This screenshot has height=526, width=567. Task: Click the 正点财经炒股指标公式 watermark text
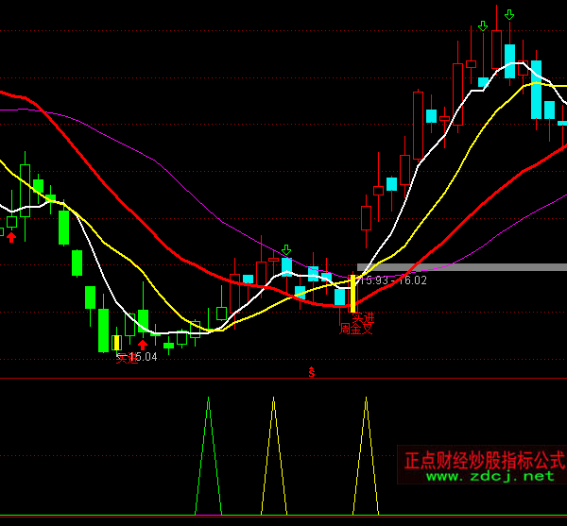click(484, 461)
